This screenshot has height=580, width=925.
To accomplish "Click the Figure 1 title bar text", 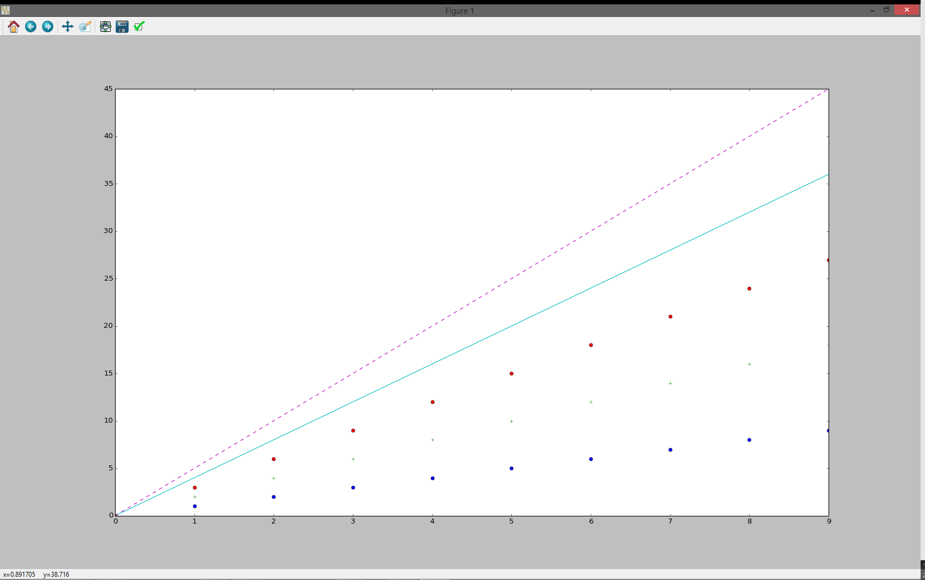I will pyautogui.click(x=459, y=11).
